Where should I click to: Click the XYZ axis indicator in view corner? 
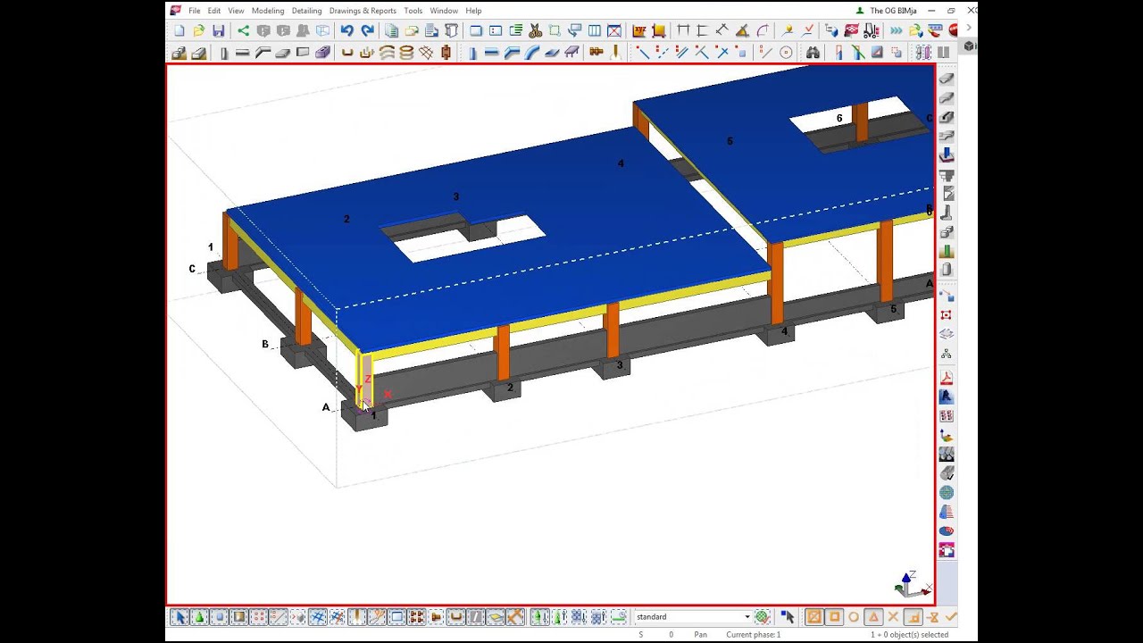coord(912,584)
